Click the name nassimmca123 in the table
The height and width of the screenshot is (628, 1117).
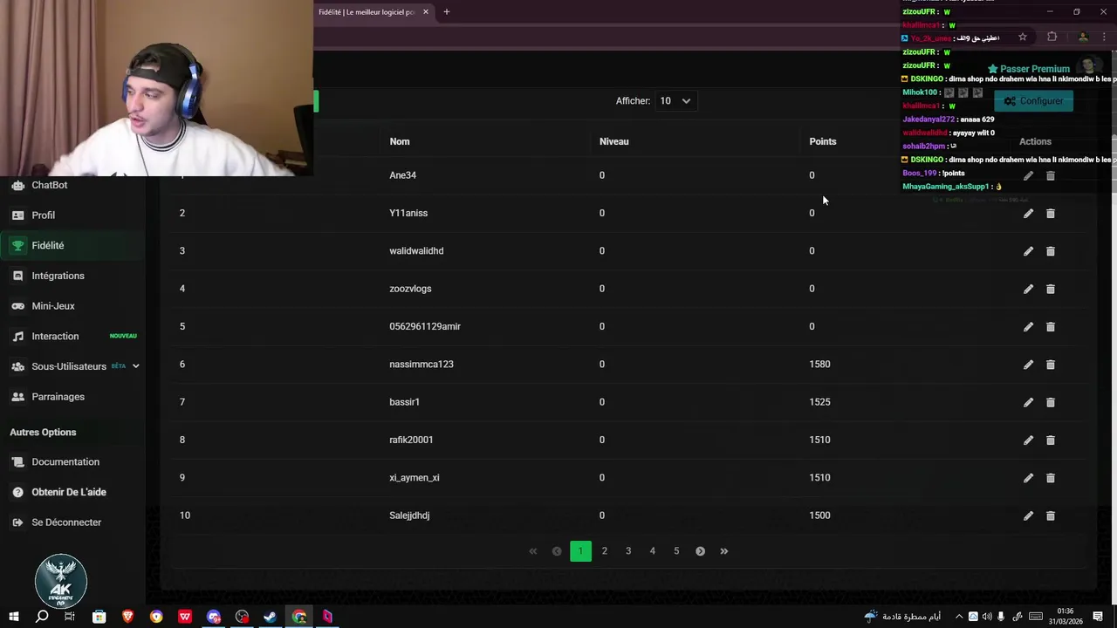[x=421, y=365]
